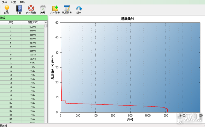The height and width of the screenshot is (127, 205).
Task: Click the data list scroll down arrow
Action: (46, 121)
